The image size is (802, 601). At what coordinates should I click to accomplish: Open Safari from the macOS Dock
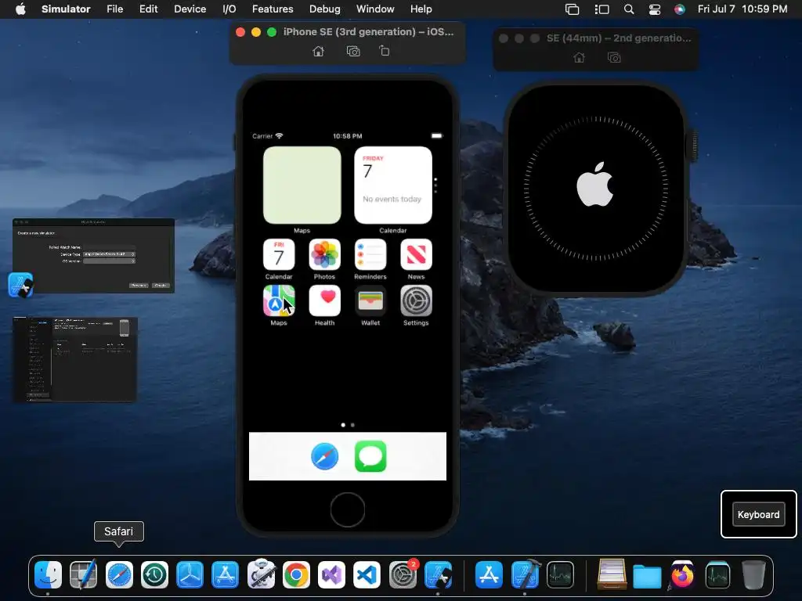coord(119,575)
